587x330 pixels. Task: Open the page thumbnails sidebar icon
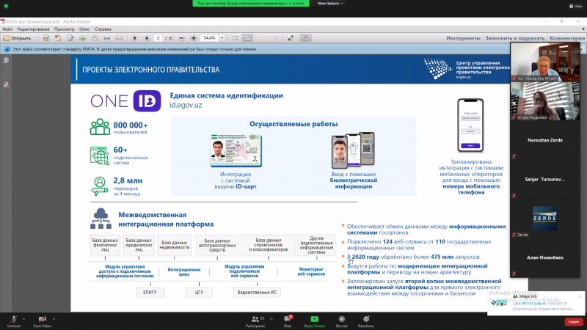(6, 60)
